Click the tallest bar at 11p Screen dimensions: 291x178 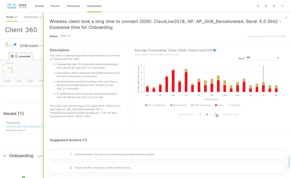coord(173,80)
